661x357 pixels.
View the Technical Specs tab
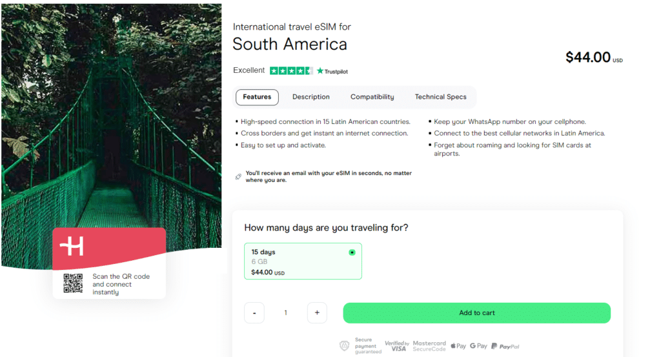440,97
